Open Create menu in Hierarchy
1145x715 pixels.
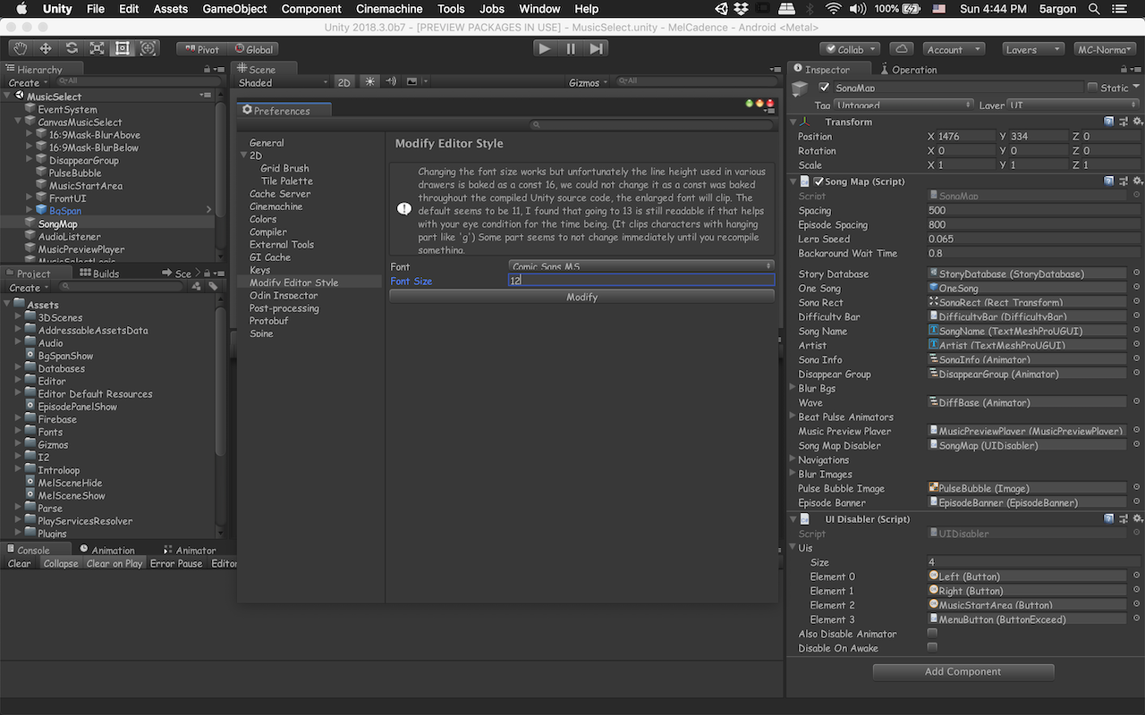(x=27, y=82)
